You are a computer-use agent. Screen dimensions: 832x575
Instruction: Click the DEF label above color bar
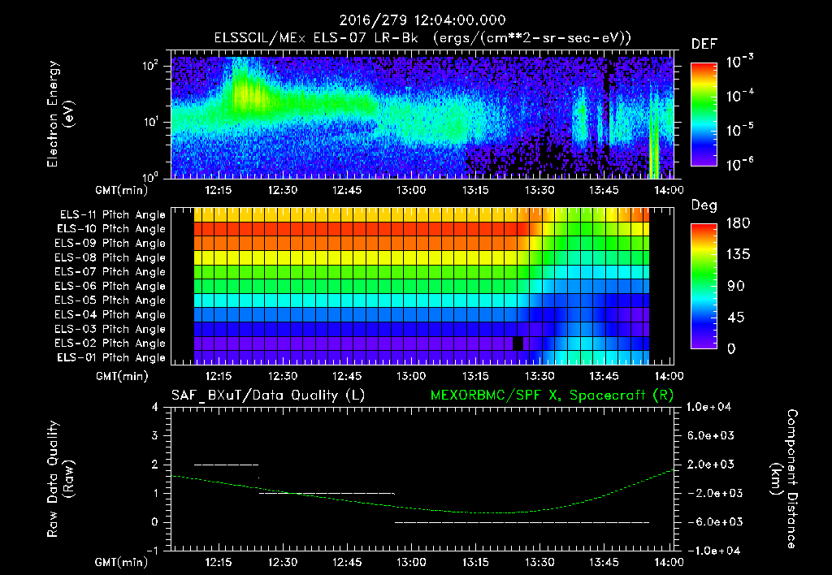coord(704,44)
